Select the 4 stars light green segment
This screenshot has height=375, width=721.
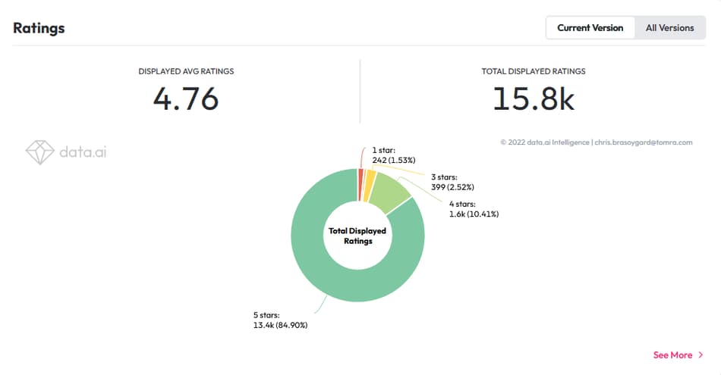tap(389, 192)
